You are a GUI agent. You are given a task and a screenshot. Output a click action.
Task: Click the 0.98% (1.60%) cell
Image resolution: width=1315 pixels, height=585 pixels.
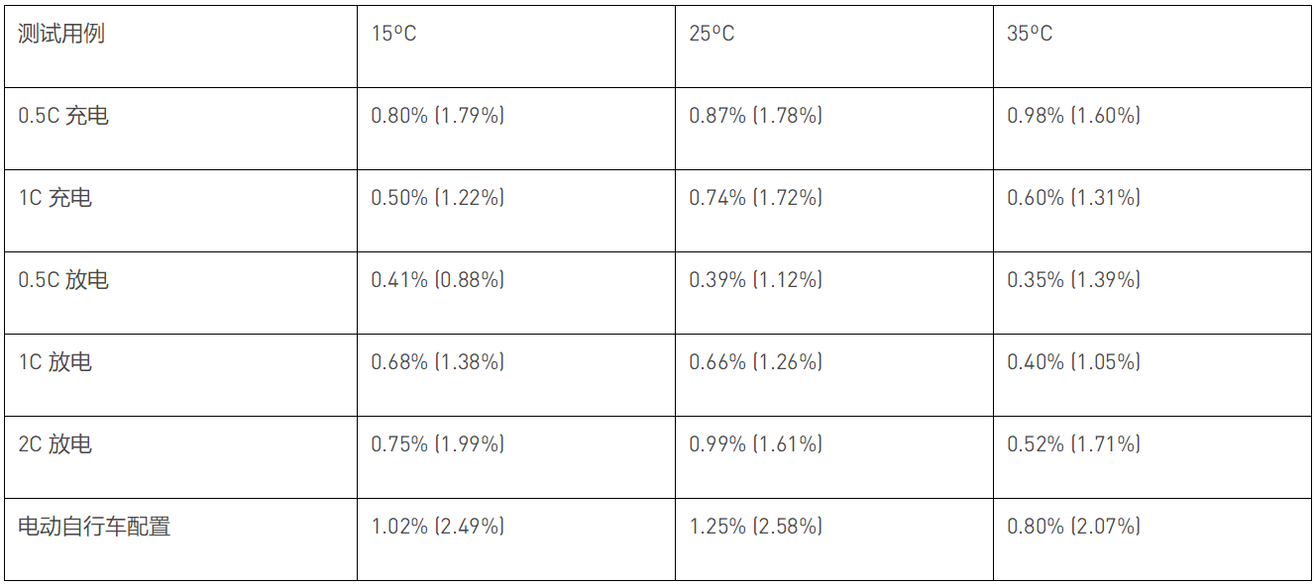point(1073,116)
